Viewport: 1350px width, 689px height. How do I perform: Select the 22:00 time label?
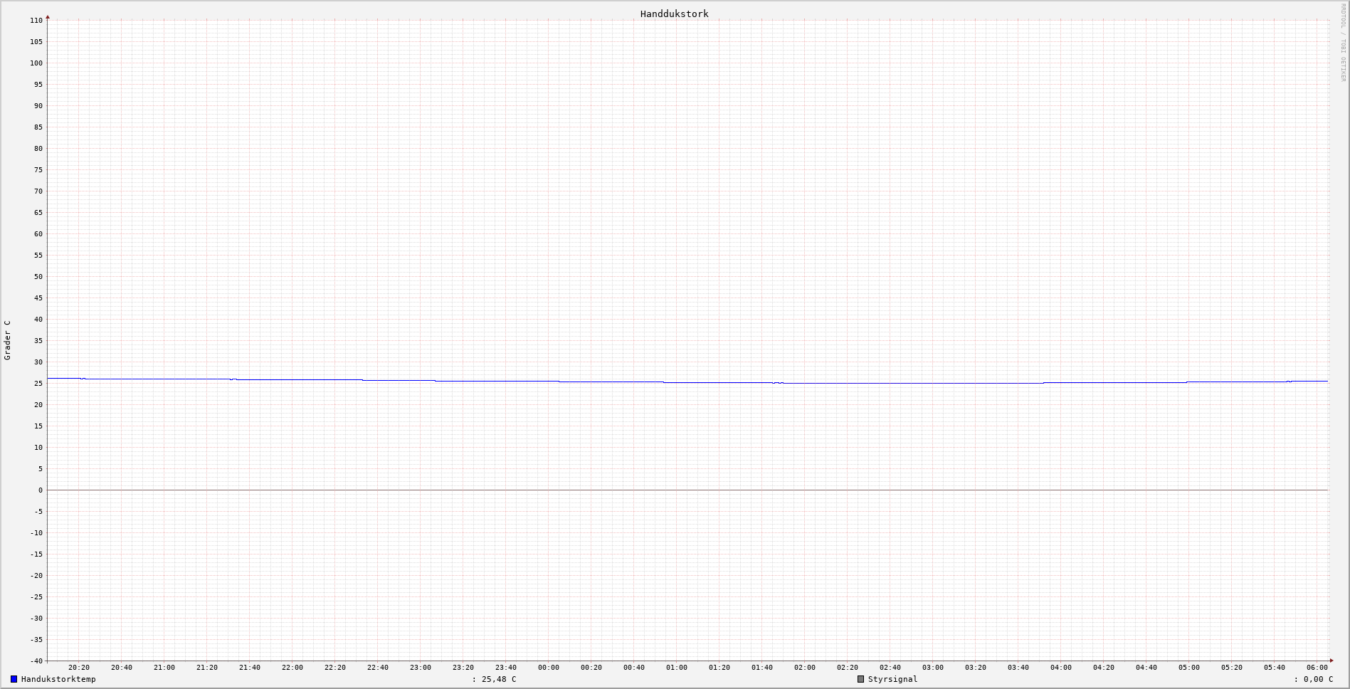click(x=292, y=668)
